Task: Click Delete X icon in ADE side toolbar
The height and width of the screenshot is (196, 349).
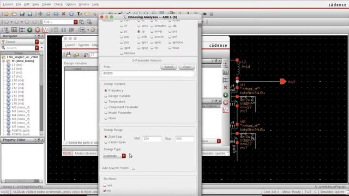Action: [x=225, y=87]
